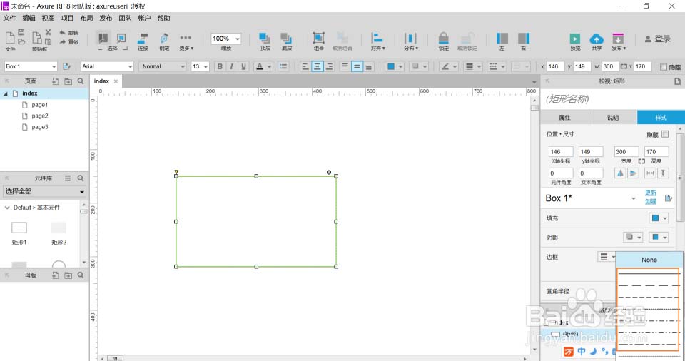This screenshot has height=361, width=685.
Task: Open the 布局 menu
Action: pos(86,18)
